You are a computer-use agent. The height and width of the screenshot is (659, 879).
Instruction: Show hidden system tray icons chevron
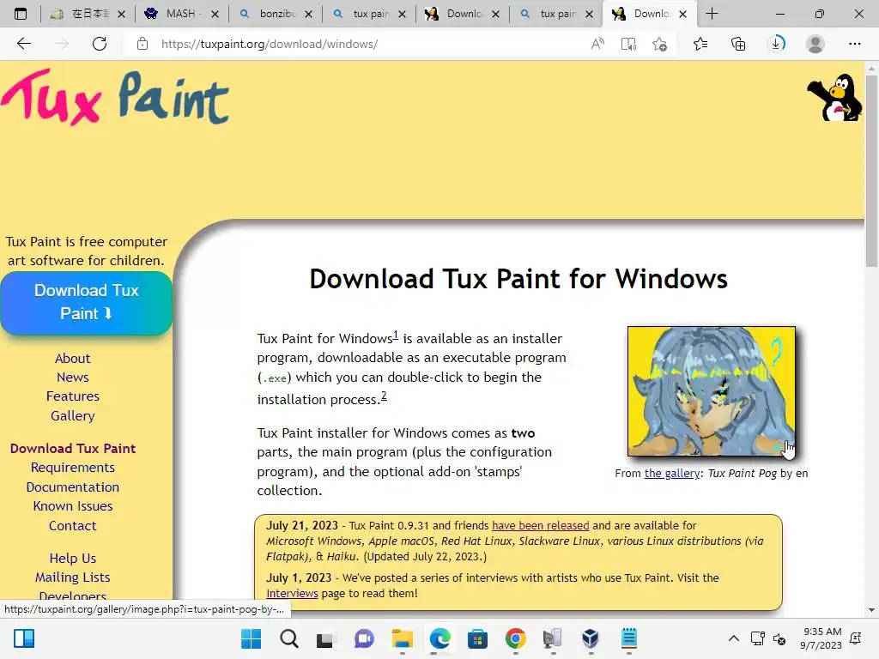[x=733, y=638]
